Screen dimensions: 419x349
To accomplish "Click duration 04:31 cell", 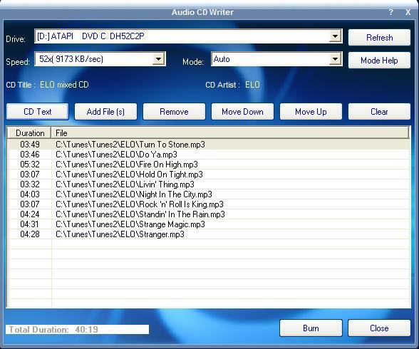I will click(x=30, y=224).
